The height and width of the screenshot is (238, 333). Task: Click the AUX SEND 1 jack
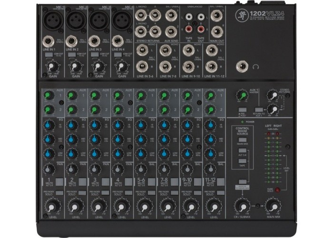pyautogui.click(x=171, y=15)
